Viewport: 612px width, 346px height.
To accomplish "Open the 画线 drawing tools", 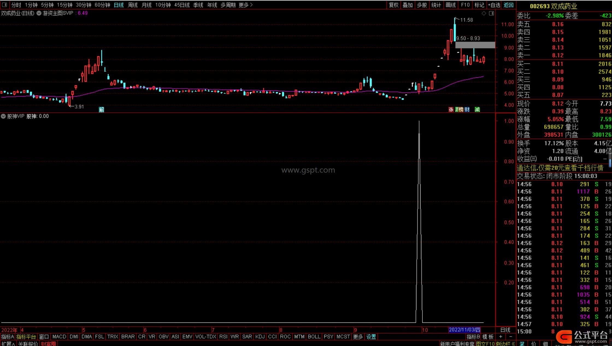I will coord(451,5).
